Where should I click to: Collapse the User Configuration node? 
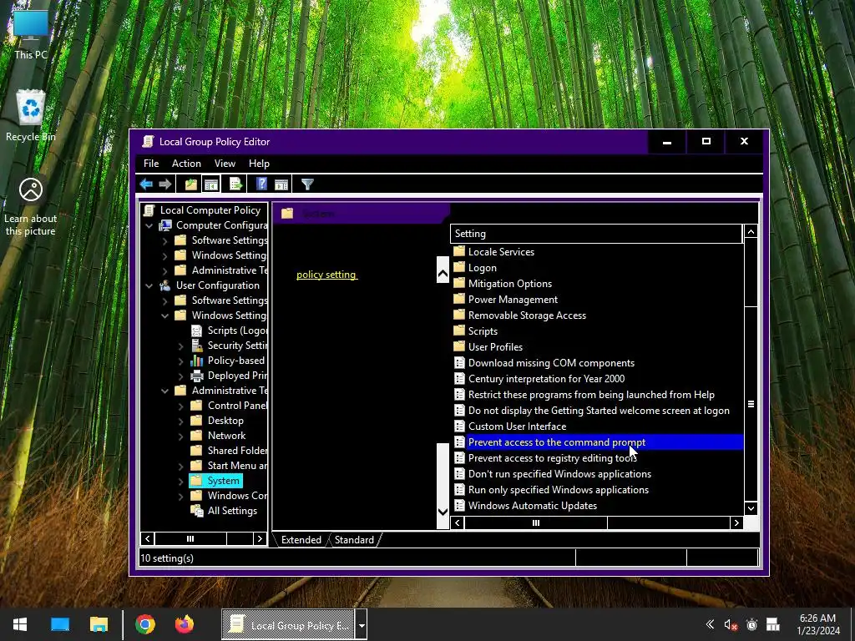(x=149, y=285)
